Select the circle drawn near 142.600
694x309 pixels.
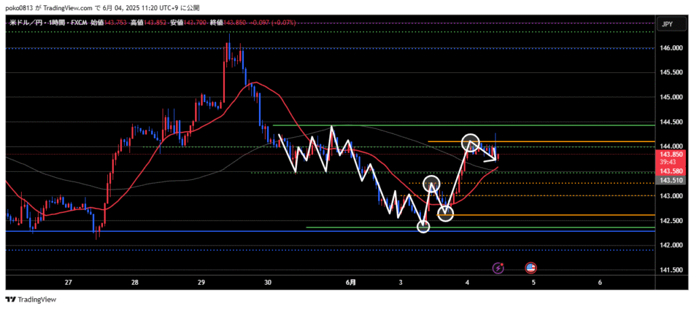[445, 214]
